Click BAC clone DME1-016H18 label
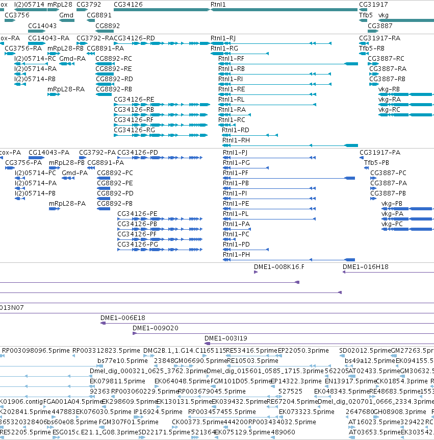This screenshot has height=440, width=434. pos(366,267)
